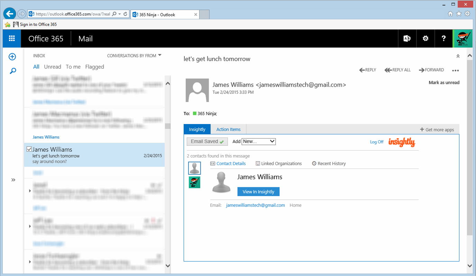Open jameswilliamstech@gmail.com email link
Image resolution: width=476 pixels, height=276 pixels.
(255, 205)
